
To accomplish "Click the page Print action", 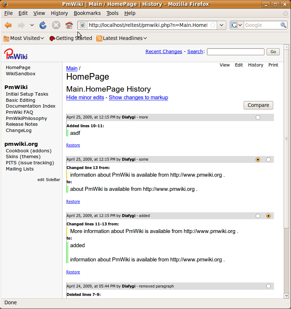I will [273, 65].
